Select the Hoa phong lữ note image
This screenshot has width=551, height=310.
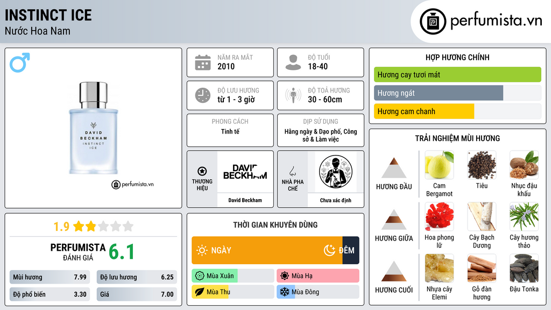pos(439,217)
